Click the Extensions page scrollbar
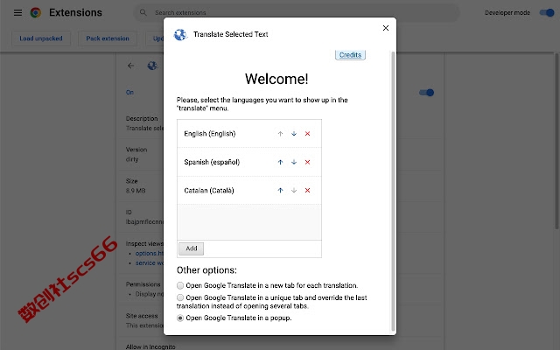This screenshot has width=560, height=350. [556, 141]
